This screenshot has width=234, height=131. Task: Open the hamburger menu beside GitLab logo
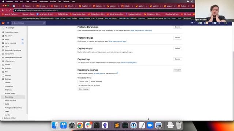[8, 23]
